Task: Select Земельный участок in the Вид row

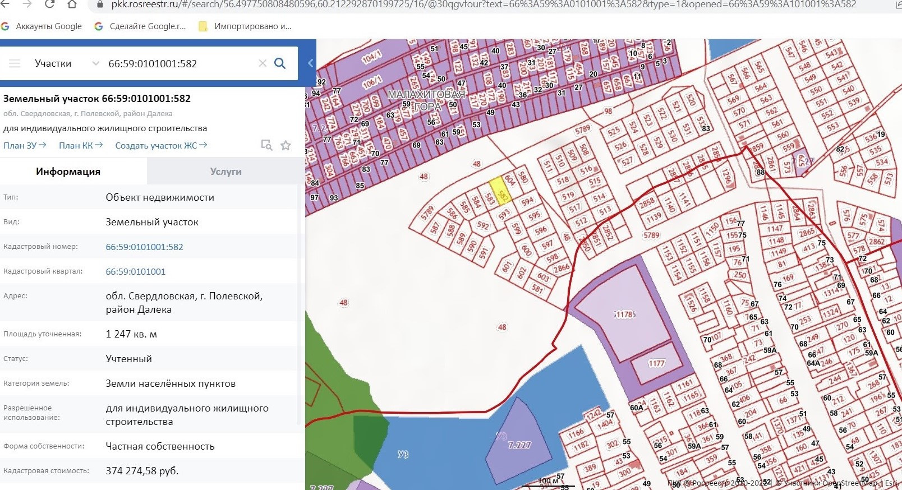Action: 152,222
